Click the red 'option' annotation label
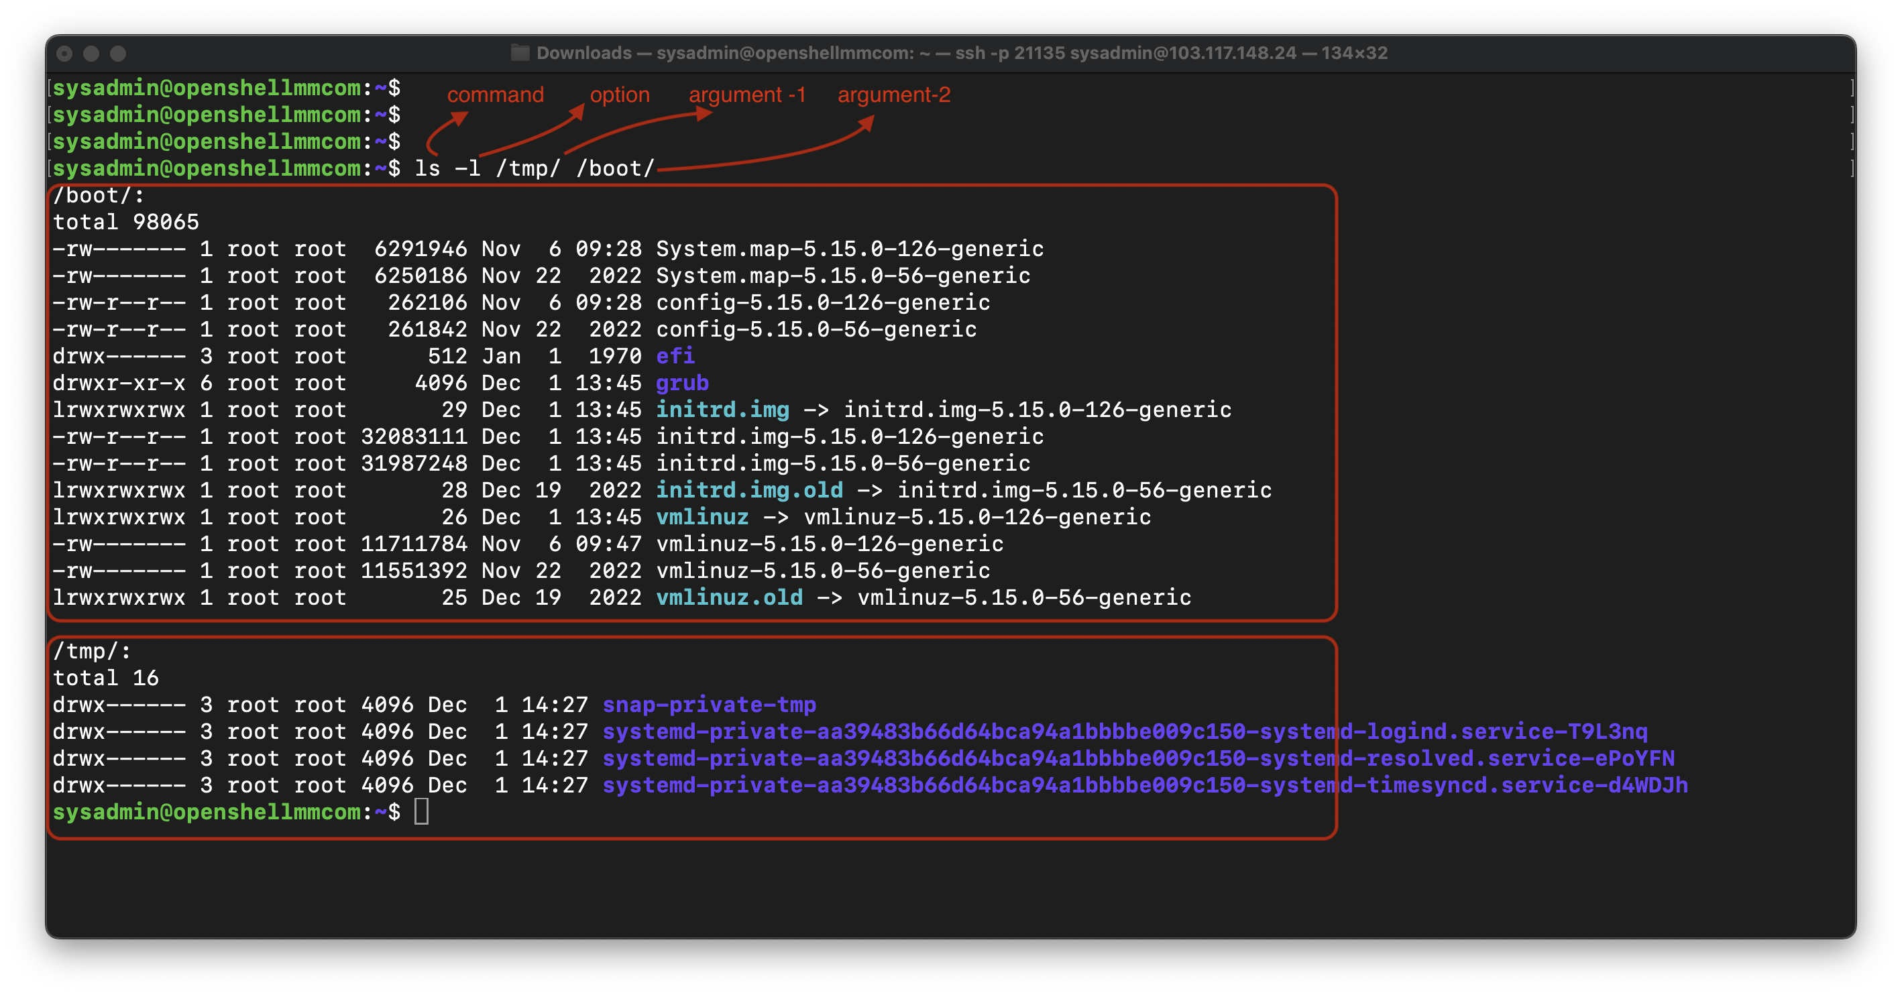The height and width of the screenshot is (995, 1902). (x=620, y=95)
